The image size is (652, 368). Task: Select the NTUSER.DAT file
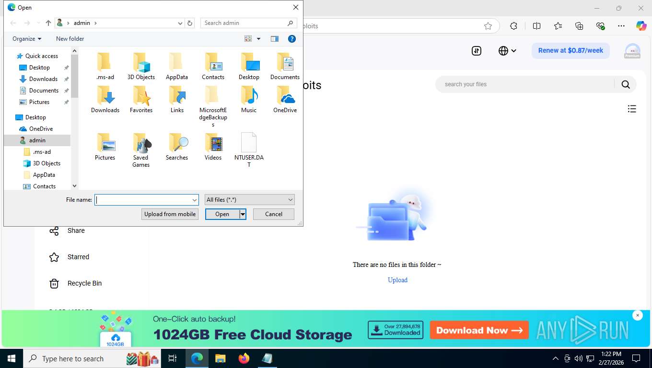point(249,150)
